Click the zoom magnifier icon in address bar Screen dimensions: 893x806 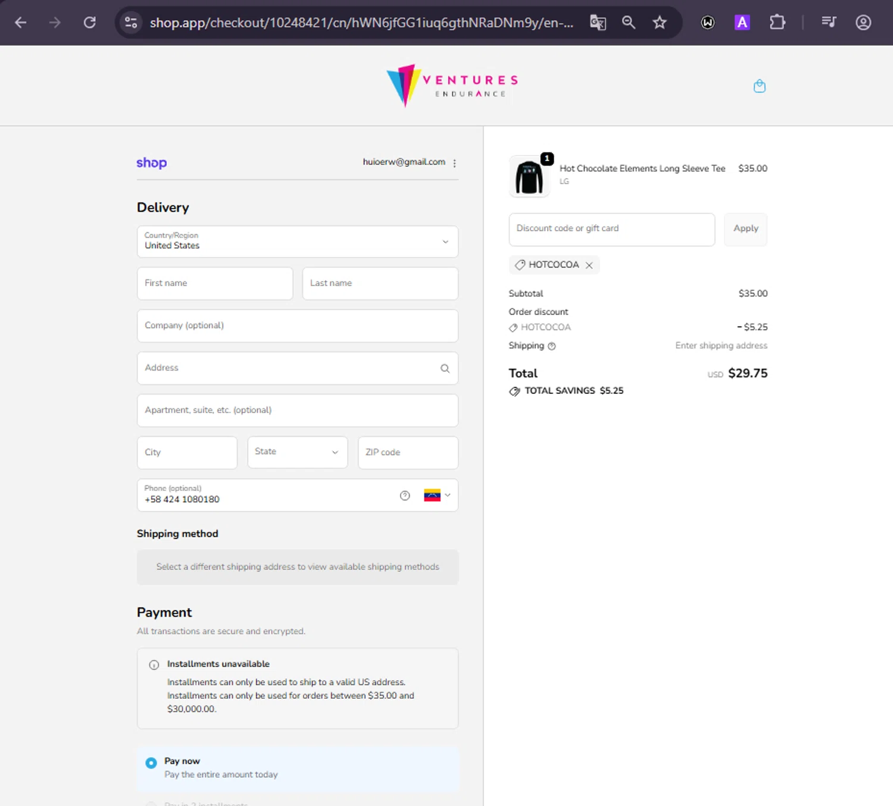pyautogui.click(x=629, y=23)
